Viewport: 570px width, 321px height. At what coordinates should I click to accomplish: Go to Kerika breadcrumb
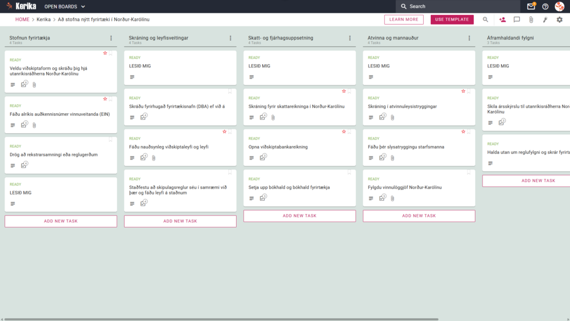coord(43,20)
